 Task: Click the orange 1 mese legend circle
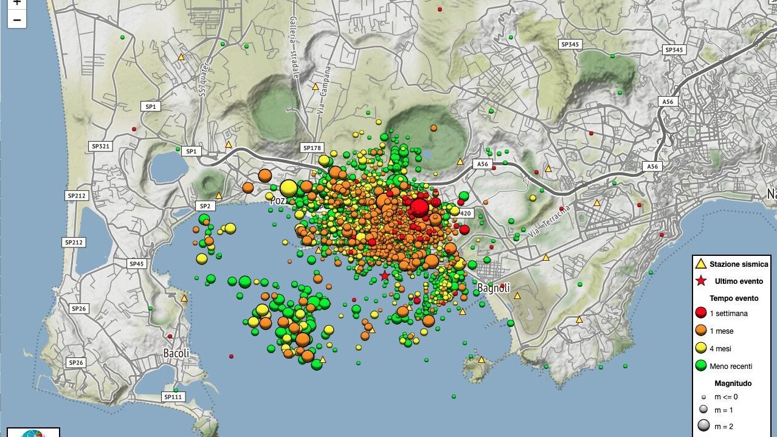click(700, 331)
